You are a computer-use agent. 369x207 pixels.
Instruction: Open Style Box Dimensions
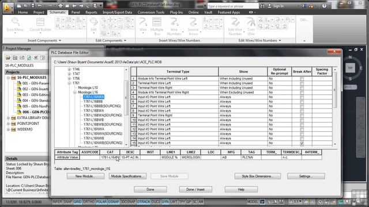tap(258, 177)
